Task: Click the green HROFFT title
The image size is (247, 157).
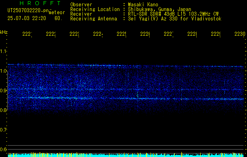Action: pos(40,3)
